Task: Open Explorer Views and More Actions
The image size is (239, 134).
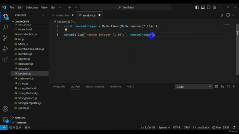Action: point(44,15)
